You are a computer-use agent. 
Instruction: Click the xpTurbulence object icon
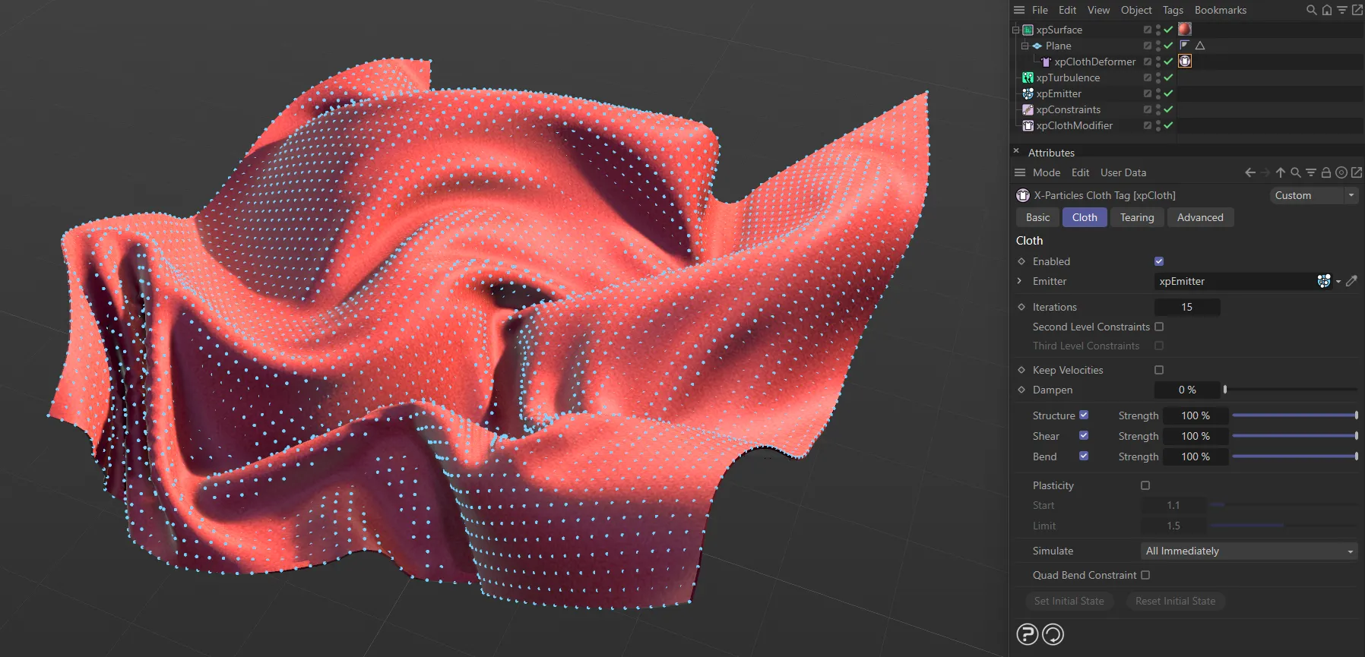click(x=1028, y=77)
